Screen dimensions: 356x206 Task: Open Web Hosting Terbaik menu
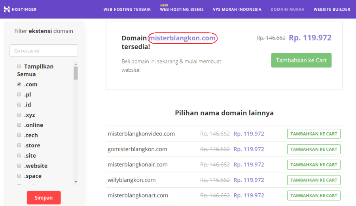tap(127, 10)
